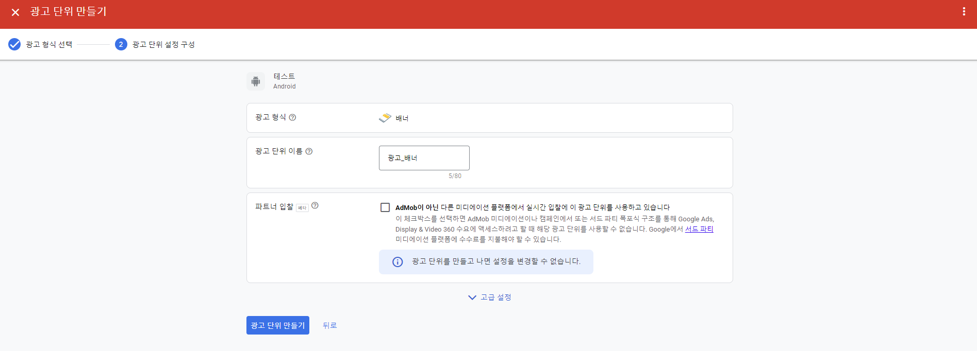Viewport: 977px width, 351px height.
Task: Open help icon next to 광고 형식
Action: 292,117
